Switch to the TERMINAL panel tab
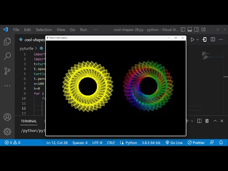The image size is (228, 171). (x=28, y=121)
